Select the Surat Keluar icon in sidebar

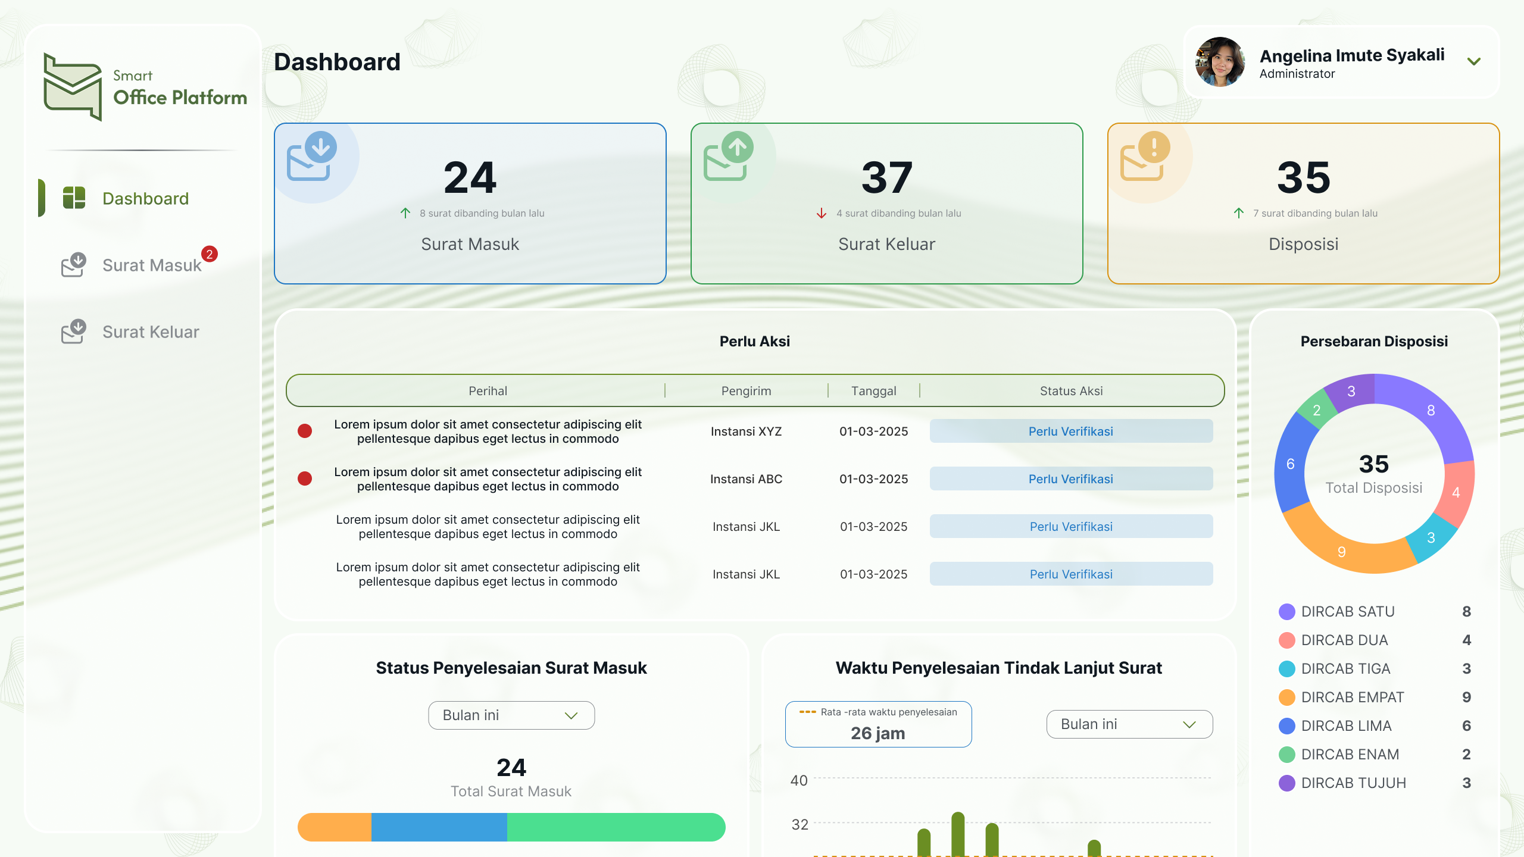tap(73, 332)
